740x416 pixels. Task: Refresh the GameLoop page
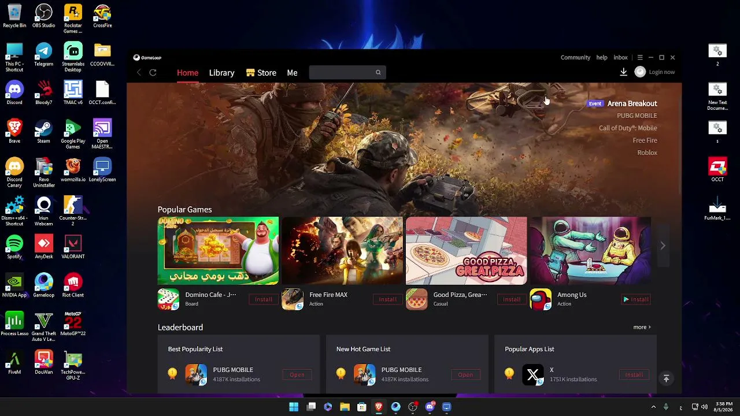[153, 72]
